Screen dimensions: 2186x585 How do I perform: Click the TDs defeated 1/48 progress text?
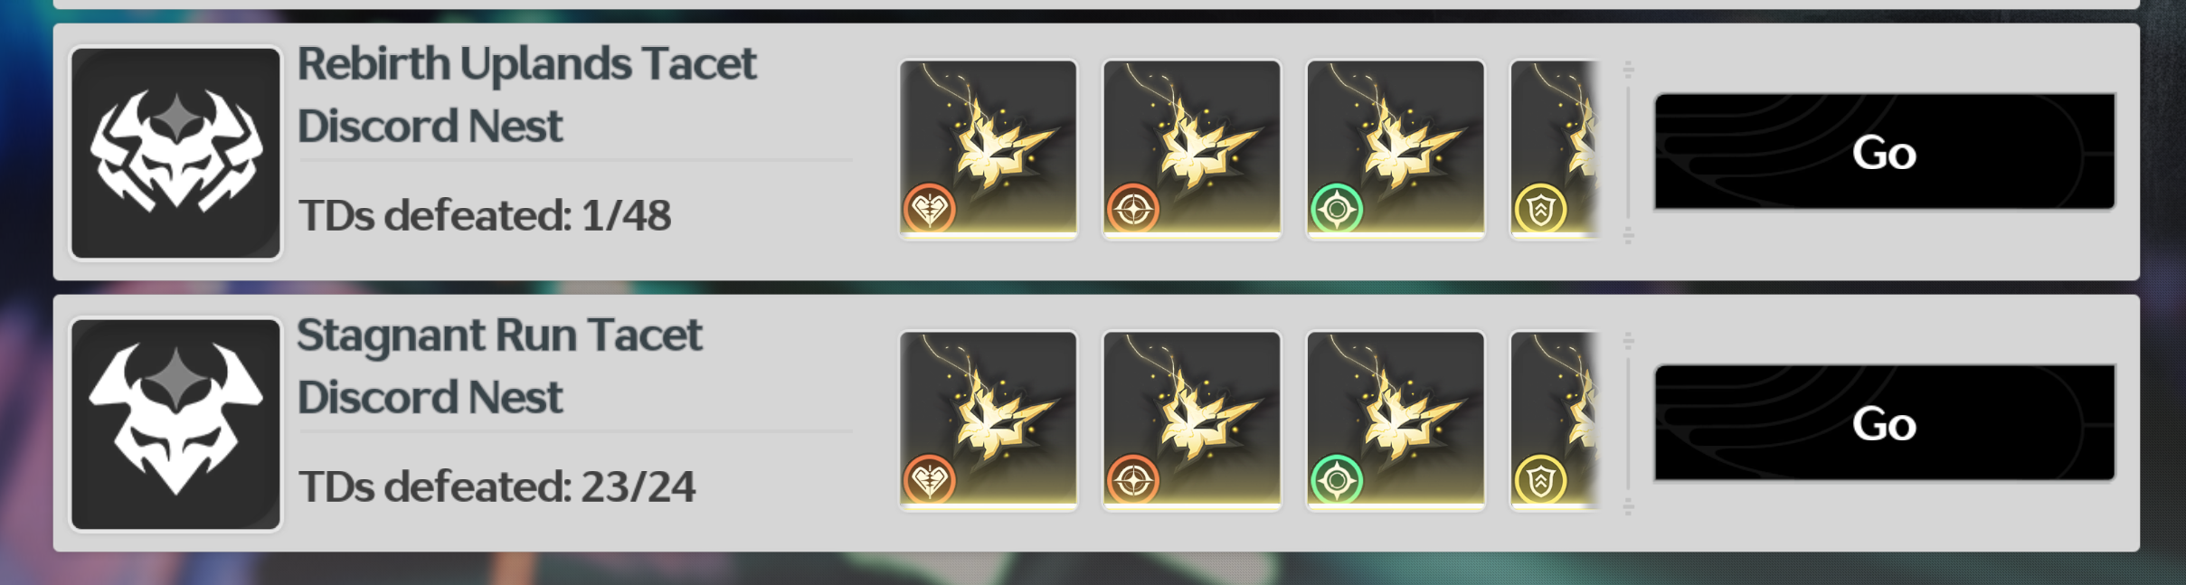(485, 215)
